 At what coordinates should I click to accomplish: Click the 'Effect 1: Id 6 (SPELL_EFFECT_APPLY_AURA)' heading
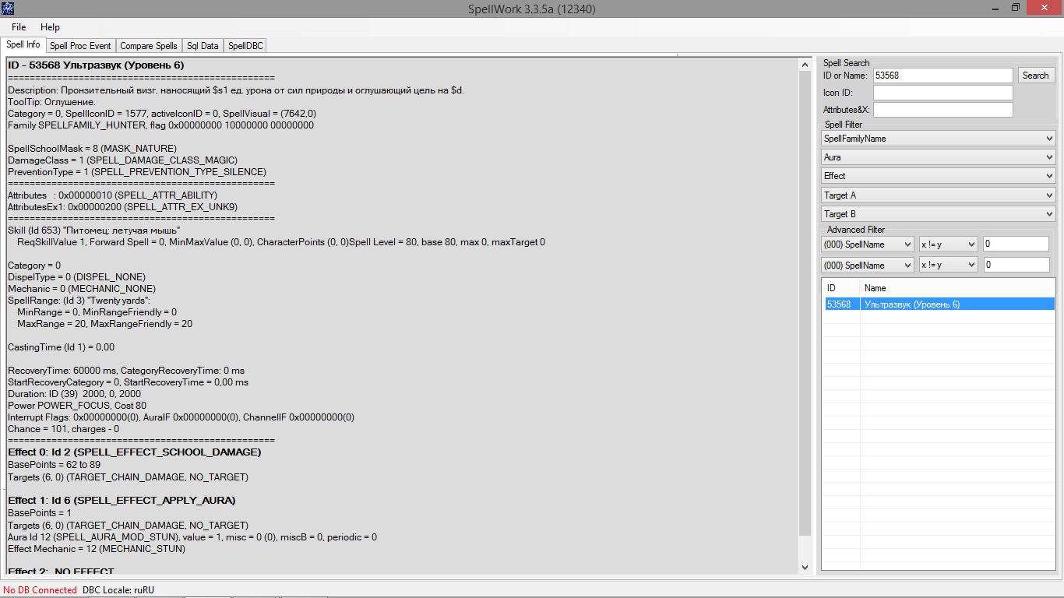tap(122, 501)
